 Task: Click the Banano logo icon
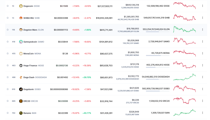pyautogui.click(x=21, y=113)
